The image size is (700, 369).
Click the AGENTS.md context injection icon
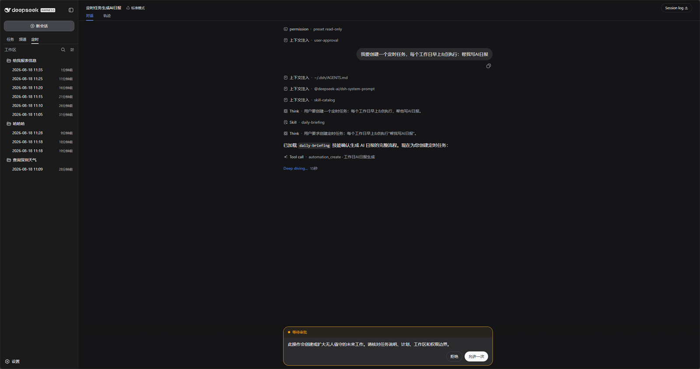[x=286, y=78]
